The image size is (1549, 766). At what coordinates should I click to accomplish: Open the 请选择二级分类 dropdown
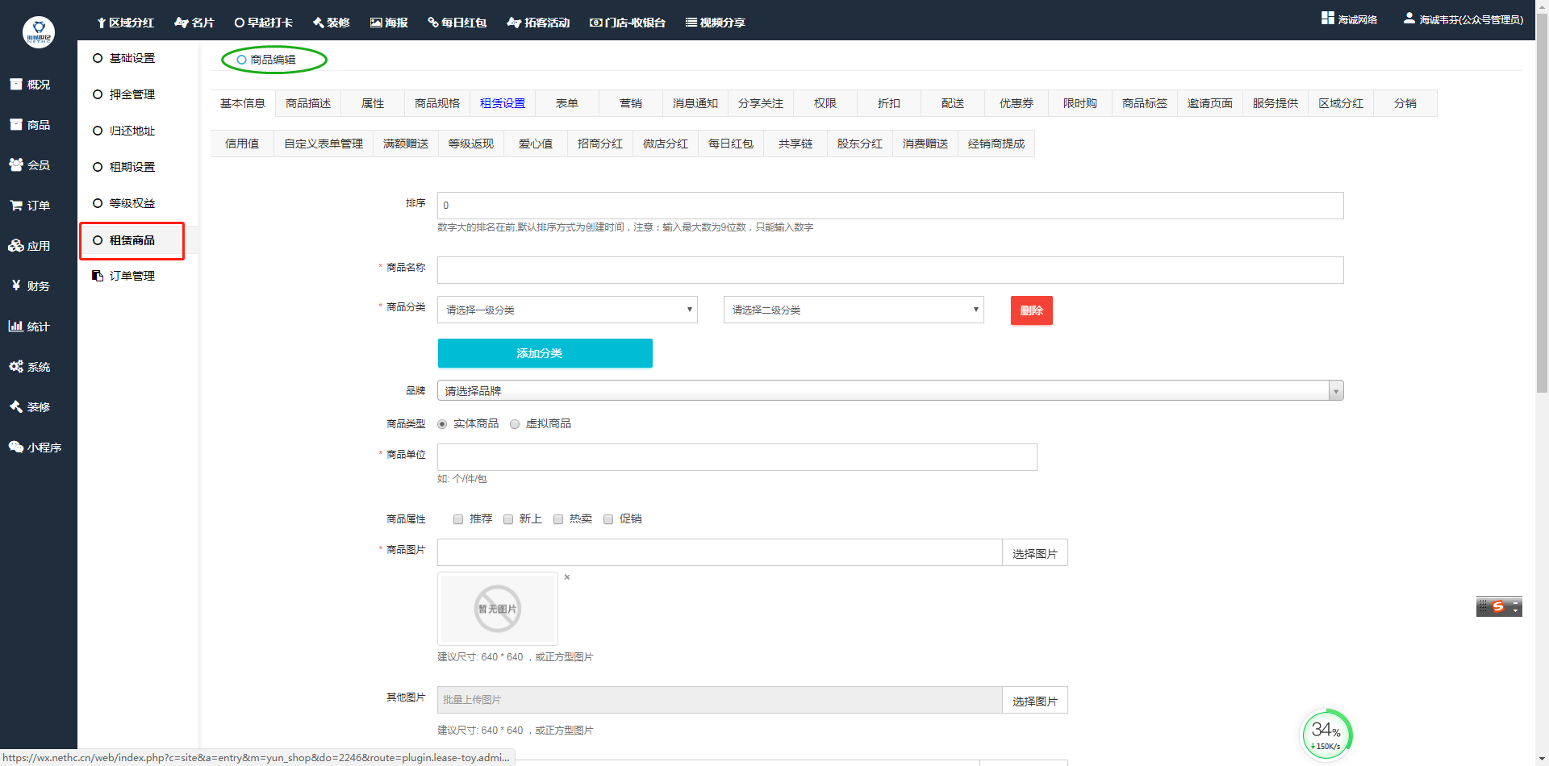click(854, 310)
